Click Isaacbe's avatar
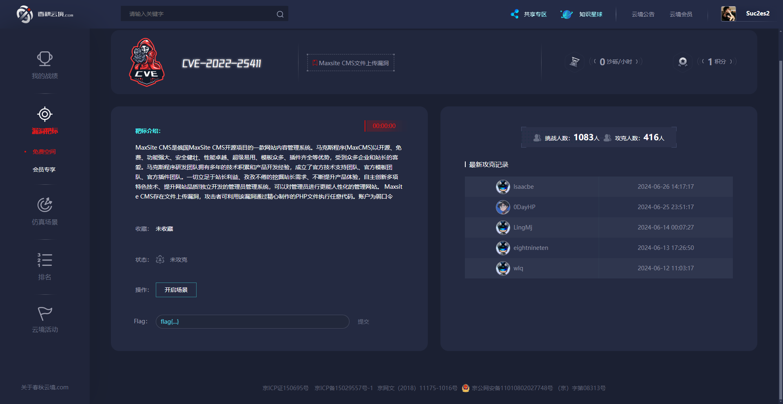This screenshot has height=404, width=783. (x=503, y=187)
